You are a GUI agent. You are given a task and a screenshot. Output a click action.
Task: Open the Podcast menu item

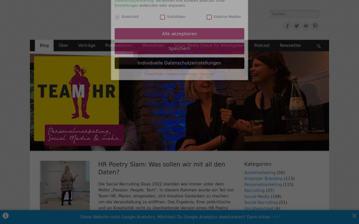(x=261, y=45)
